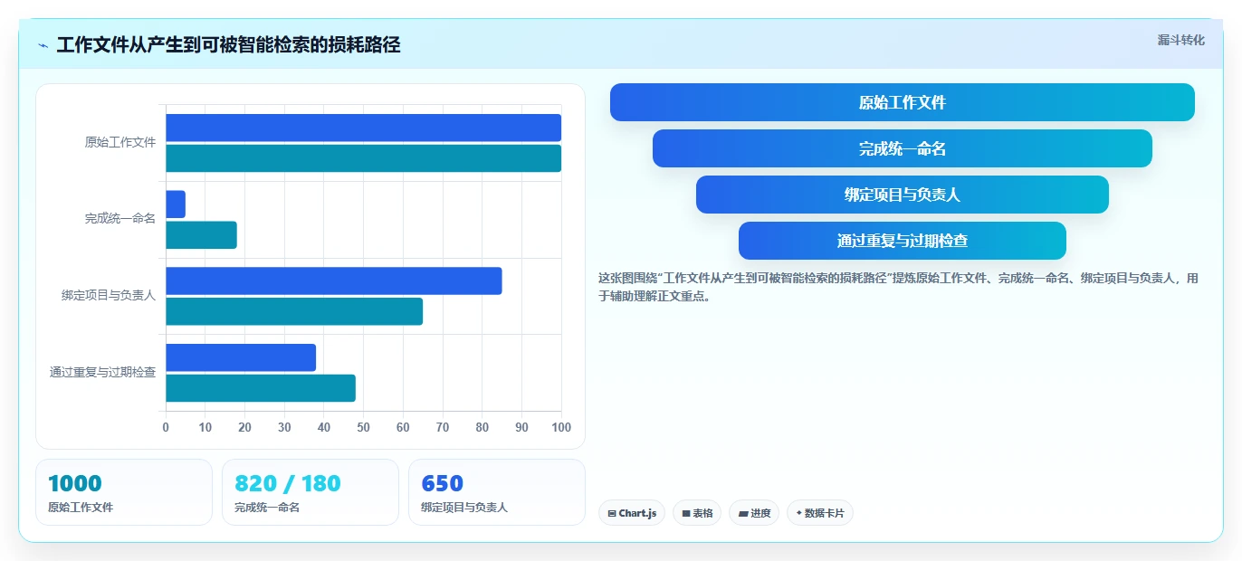Click the 原始工作文件 y-axis label
Viewport: 1242px width, 561px height.
(x=120, y=142)
